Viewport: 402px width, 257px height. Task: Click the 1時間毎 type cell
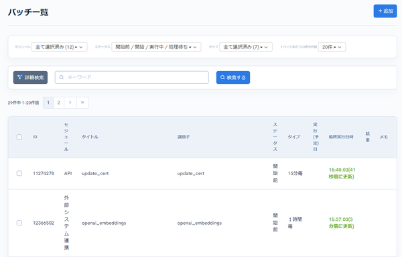[295, 223]
